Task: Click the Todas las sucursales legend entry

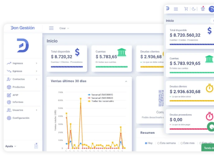Action: pos(102,101)
